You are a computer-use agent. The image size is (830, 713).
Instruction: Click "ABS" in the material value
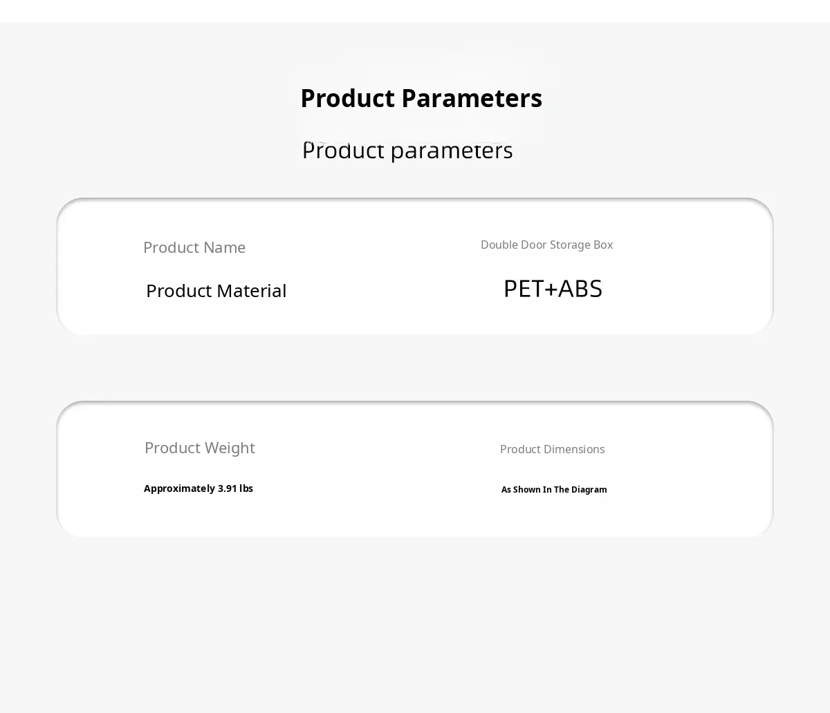580,289
